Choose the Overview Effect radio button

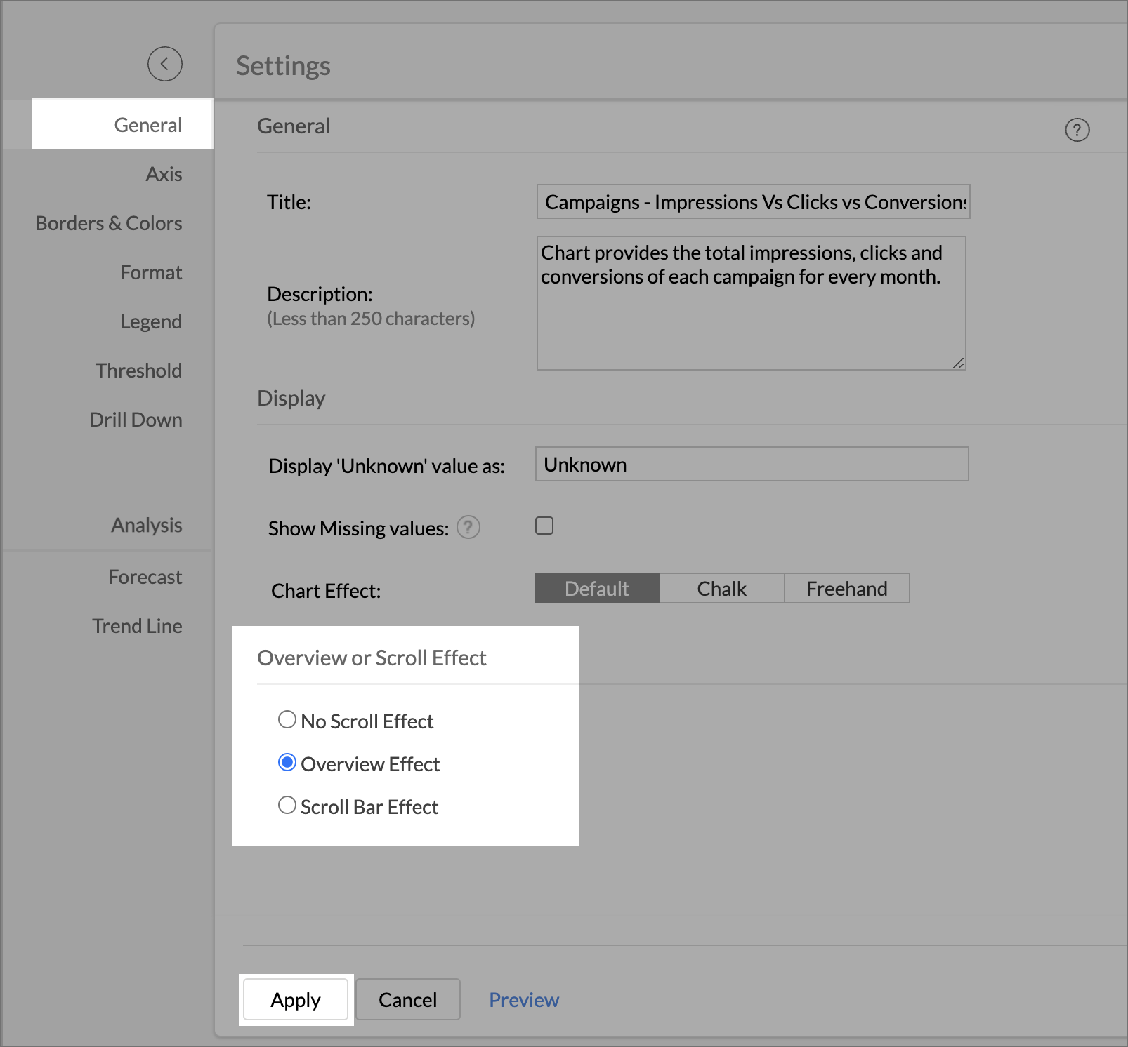click(287, 762)
